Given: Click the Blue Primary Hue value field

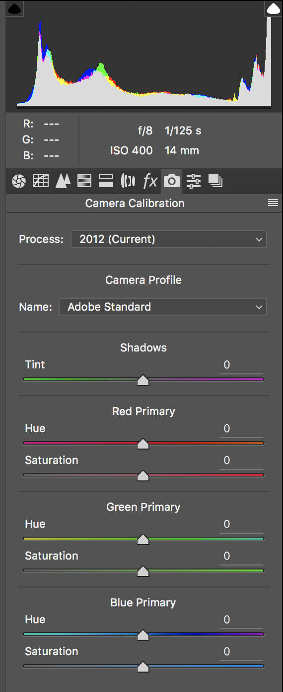Looking at the screenshot, I should click(x=241, y=619).
